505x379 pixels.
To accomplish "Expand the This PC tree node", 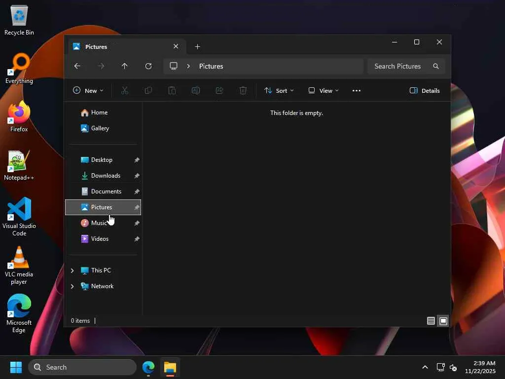I will tap(72, 270).
